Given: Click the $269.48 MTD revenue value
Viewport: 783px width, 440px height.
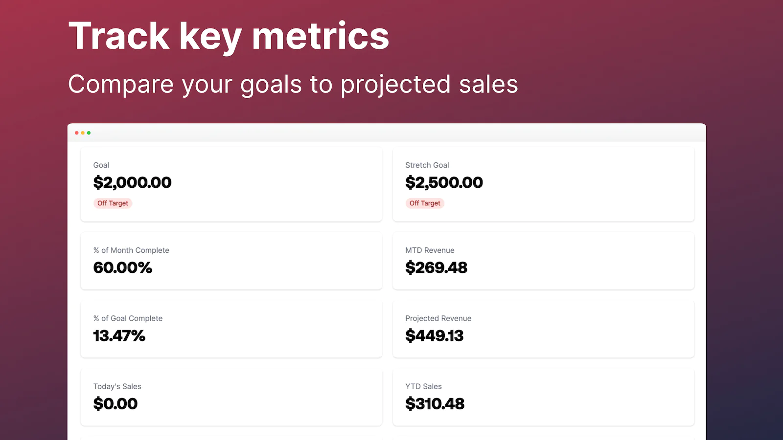Looking at the screenshot, I should click(437, 268).
